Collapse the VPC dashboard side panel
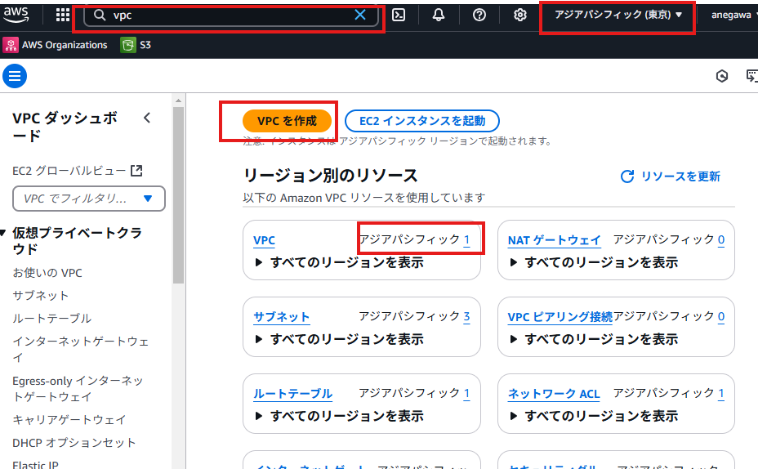 coord(148,118)
